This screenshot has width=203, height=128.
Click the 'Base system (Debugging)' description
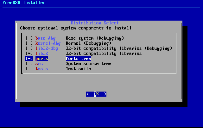95,38
